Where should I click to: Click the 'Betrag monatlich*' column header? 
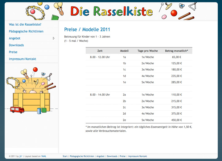pos(176,51)
